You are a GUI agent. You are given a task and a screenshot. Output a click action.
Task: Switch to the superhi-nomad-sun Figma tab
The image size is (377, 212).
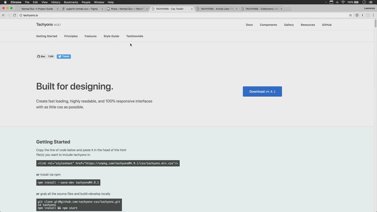[82, 9]
